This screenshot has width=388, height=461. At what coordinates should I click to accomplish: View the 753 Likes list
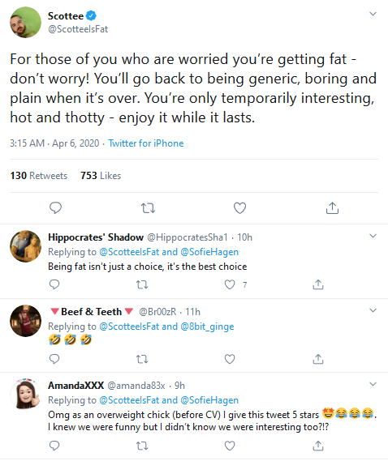click(101, 176)
